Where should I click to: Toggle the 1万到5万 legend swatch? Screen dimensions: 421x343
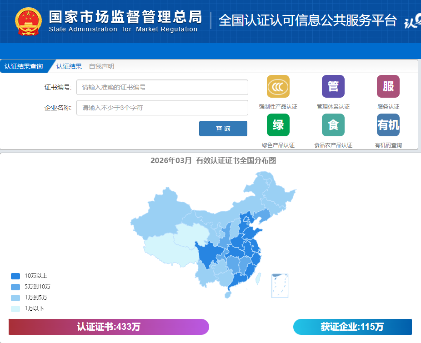coord(15,298)
